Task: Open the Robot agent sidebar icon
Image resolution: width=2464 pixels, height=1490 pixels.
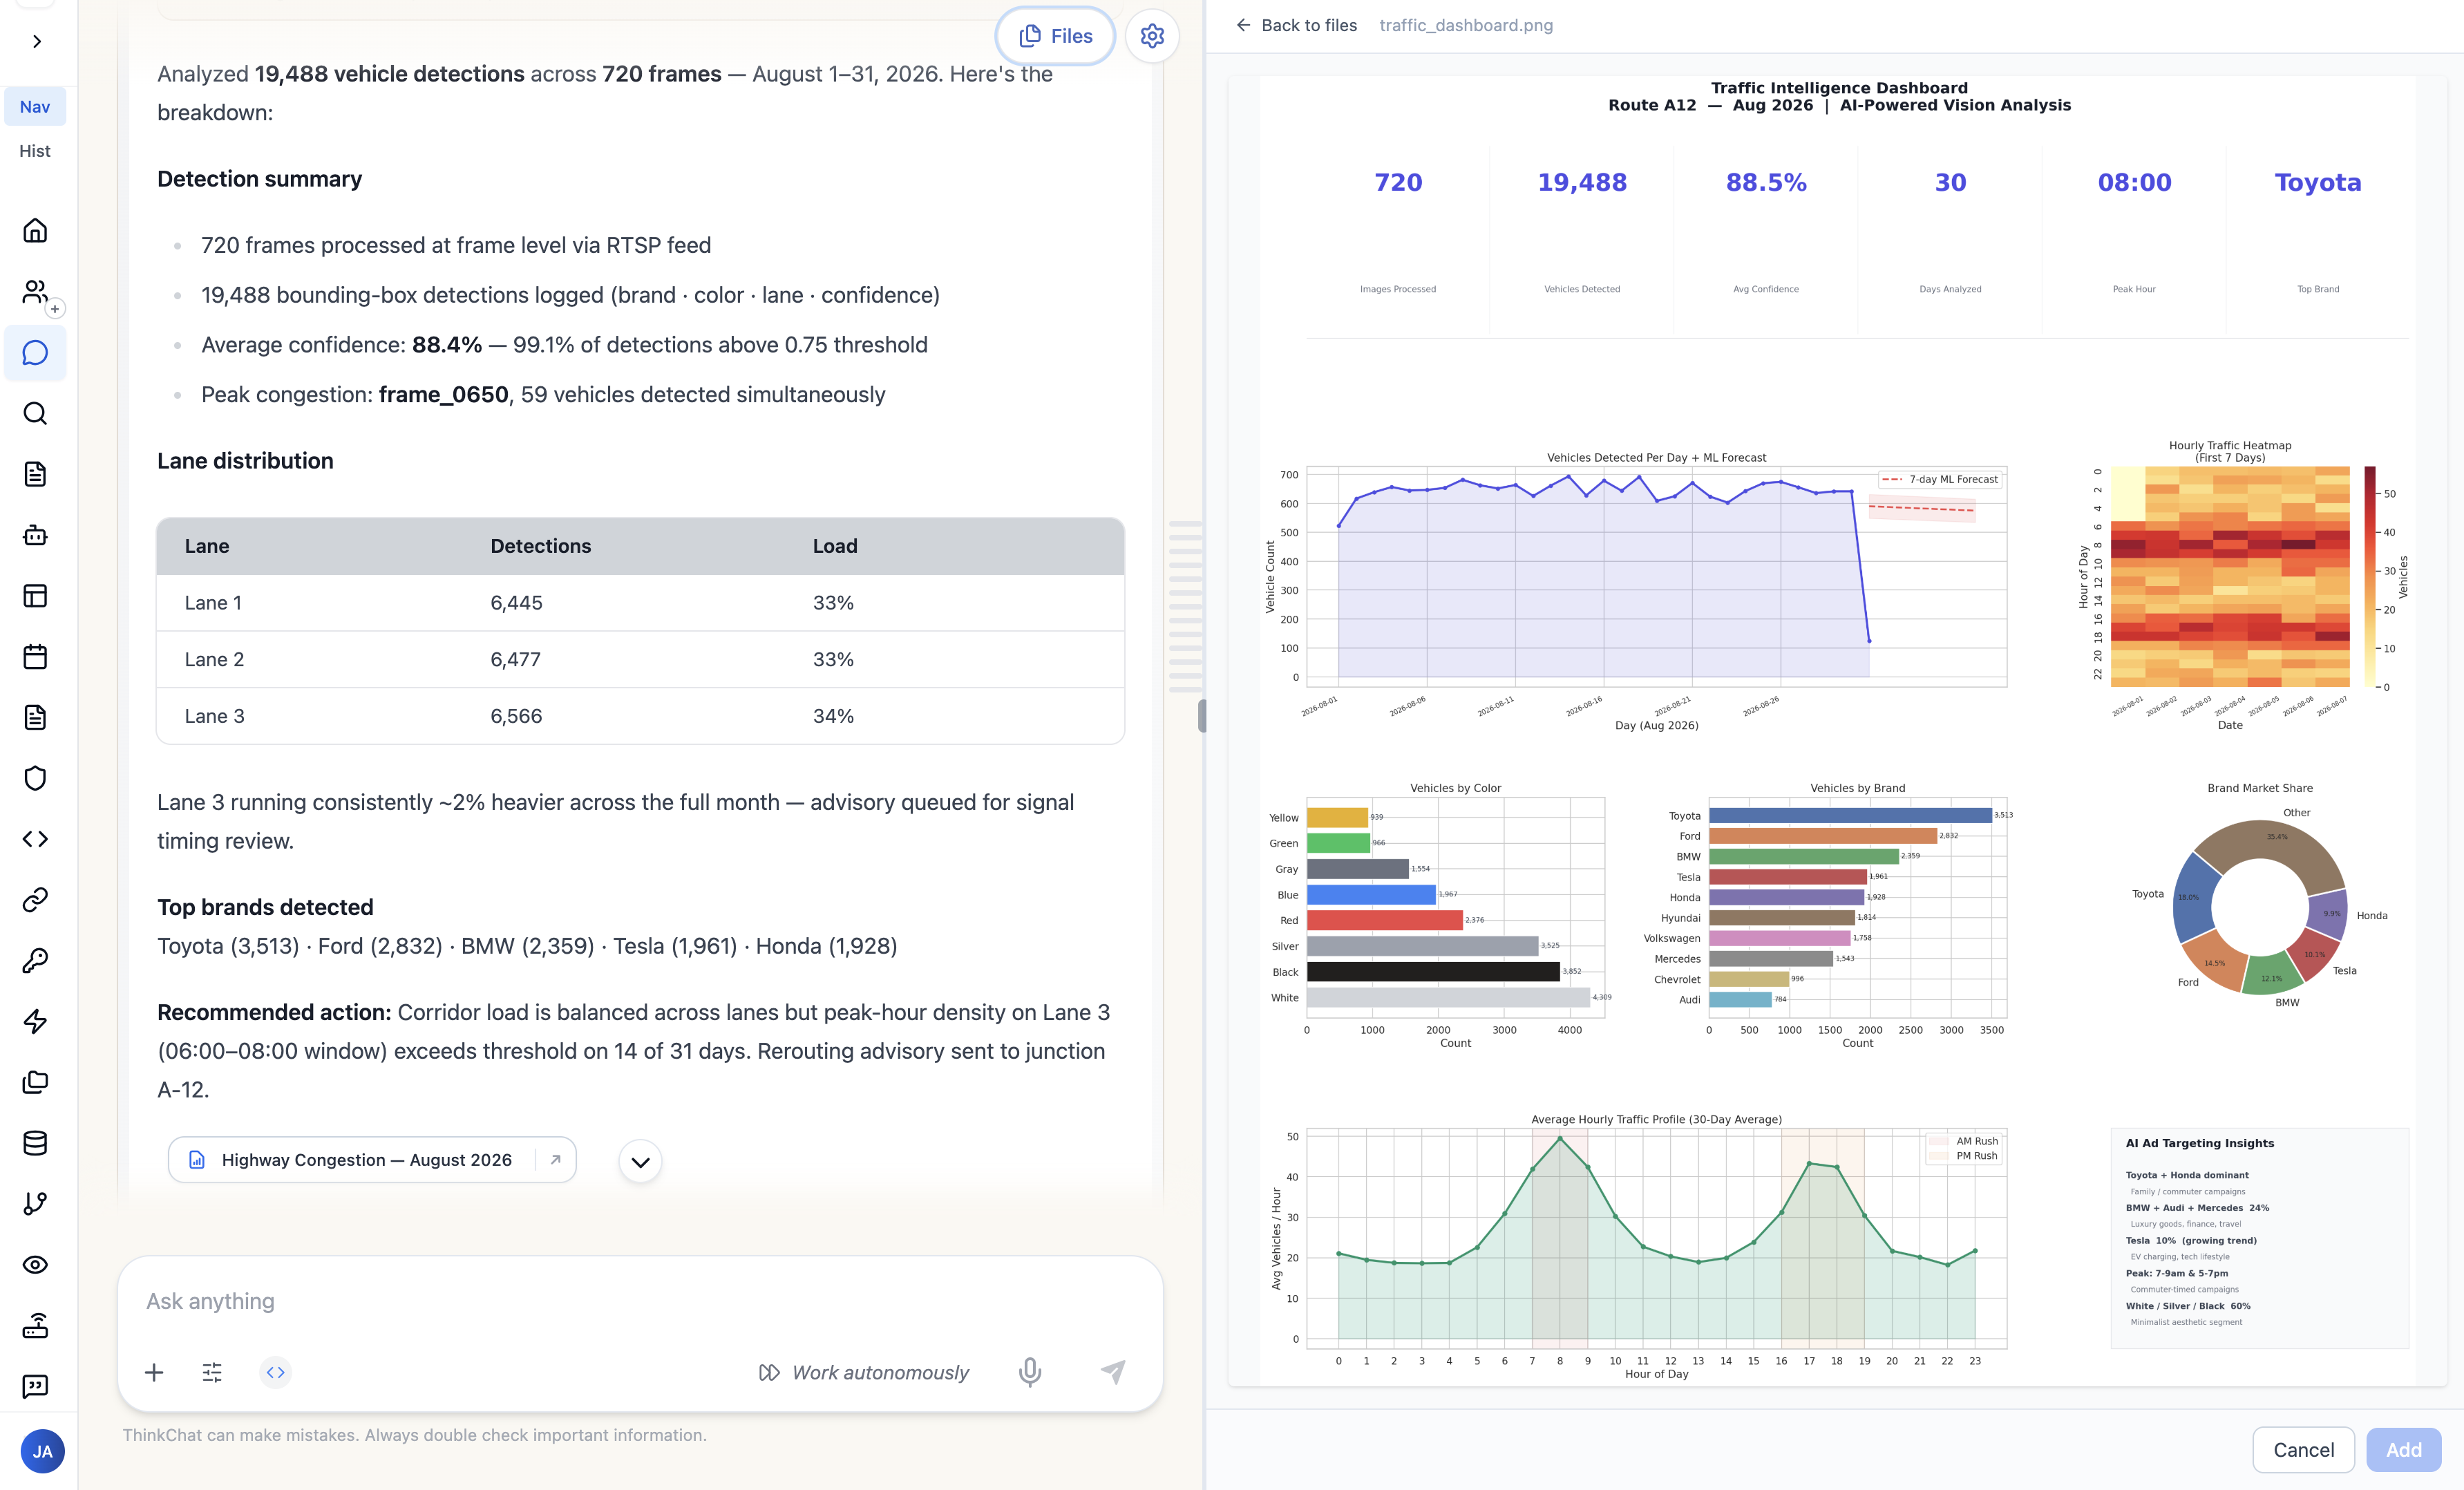Action: [35, 535]
